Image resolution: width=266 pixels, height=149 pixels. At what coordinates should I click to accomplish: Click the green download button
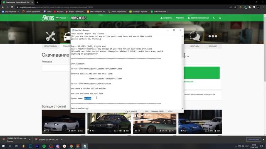click(x=202, y=73)
